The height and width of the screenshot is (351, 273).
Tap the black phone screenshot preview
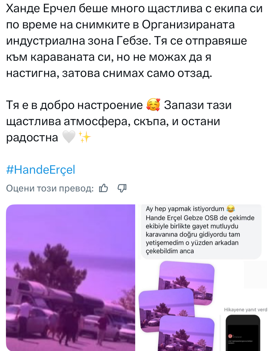(x=243, y=333)
